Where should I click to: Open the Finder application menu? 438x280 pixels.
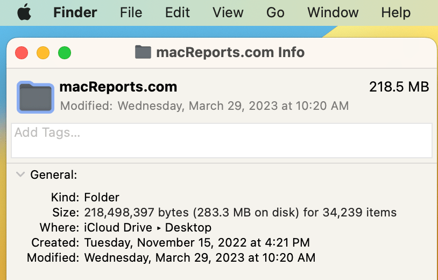75,12
